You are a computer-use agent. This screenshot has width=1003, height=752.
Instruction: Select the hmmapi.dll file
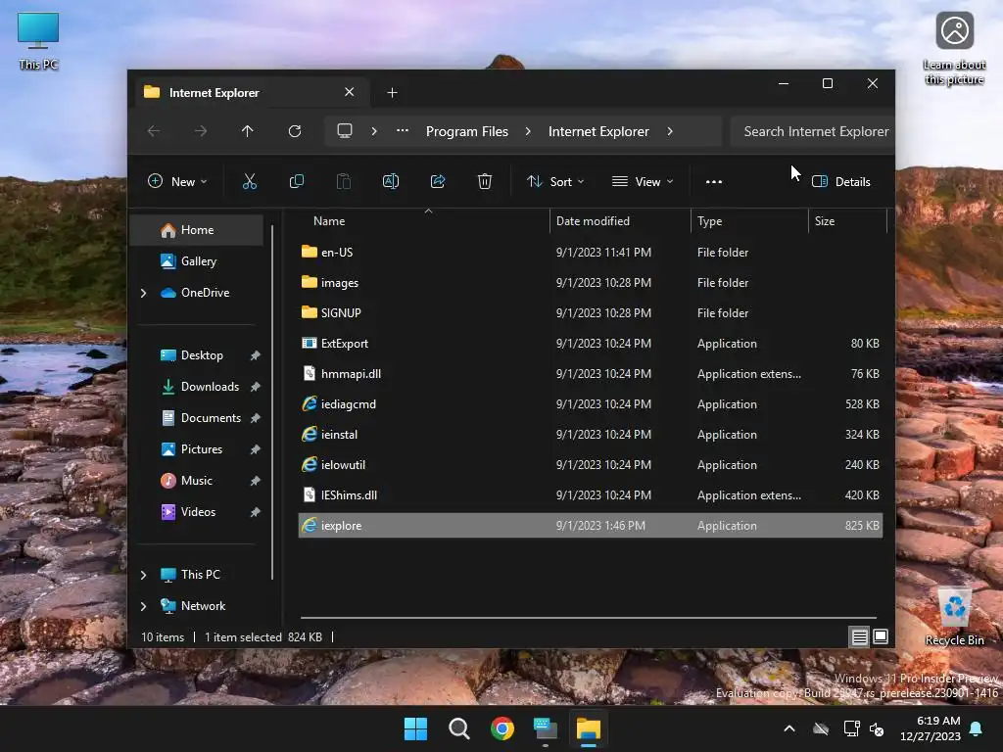590,373
